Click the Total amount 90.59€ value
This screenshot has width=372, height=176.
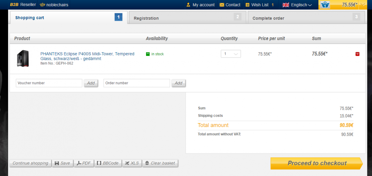pyautogui.click(x=347, y=125)
